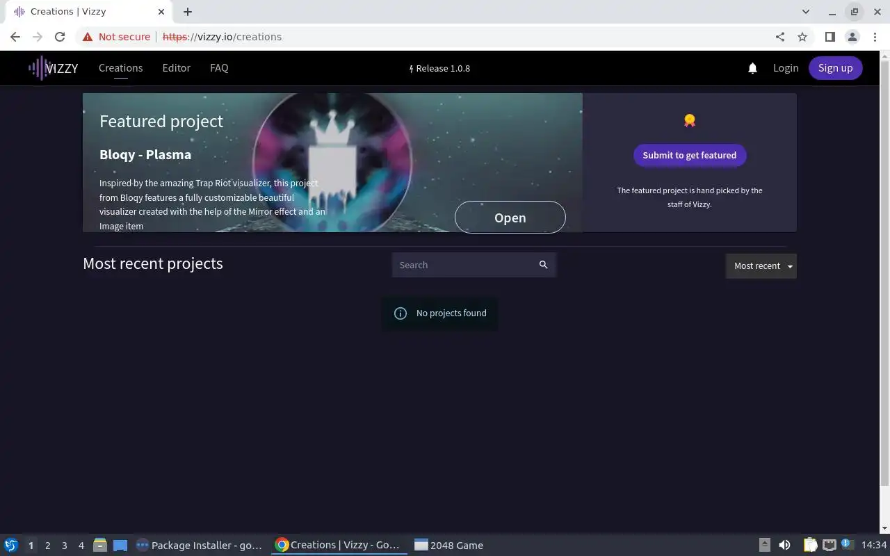Viewport: 890px width, 556px height.
Task: Click the Featured project banner image
Action: pos(332,163)
